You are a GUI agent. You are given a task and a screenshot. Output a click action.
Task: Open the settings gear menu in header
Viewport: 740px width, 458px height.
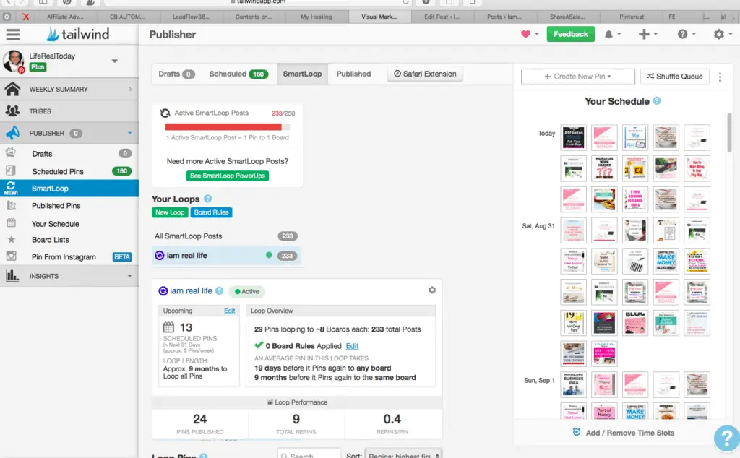pos(719,34)
